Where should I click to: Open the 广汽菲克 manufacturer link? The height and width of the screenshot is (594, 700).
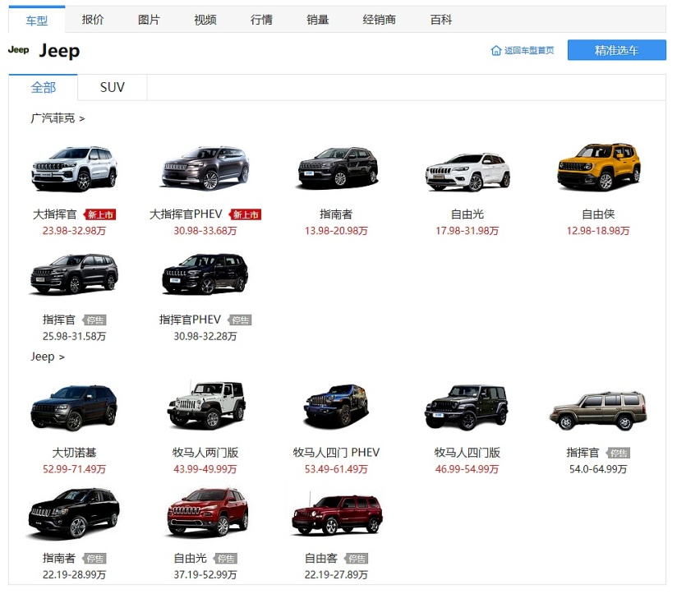(58, 118)
